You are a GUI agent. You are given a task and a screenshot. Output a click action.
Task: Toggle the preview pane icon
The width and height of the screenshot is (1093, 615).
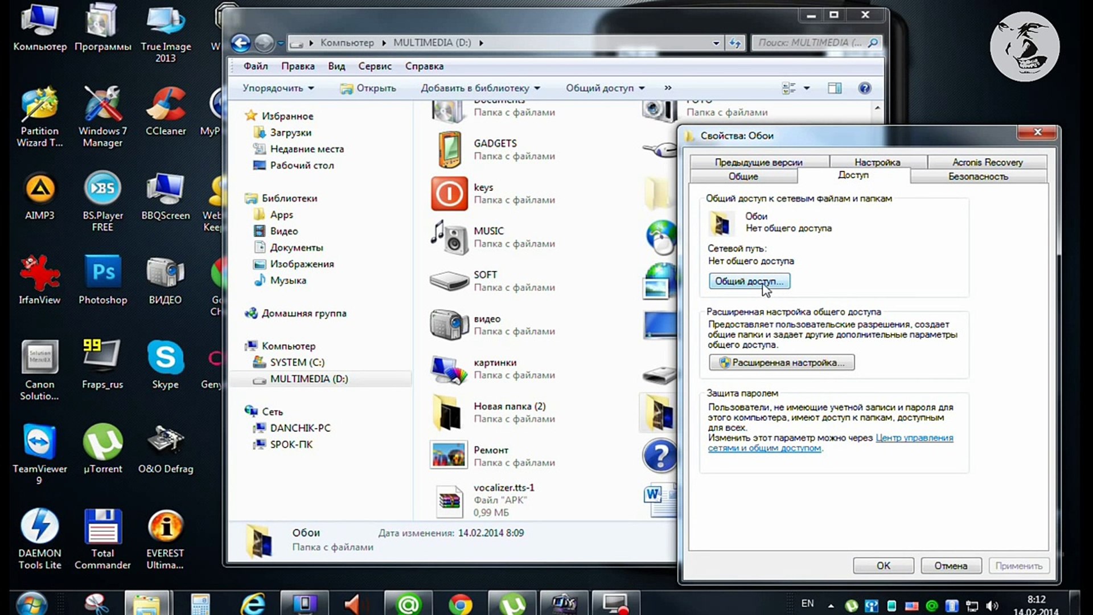835,88
